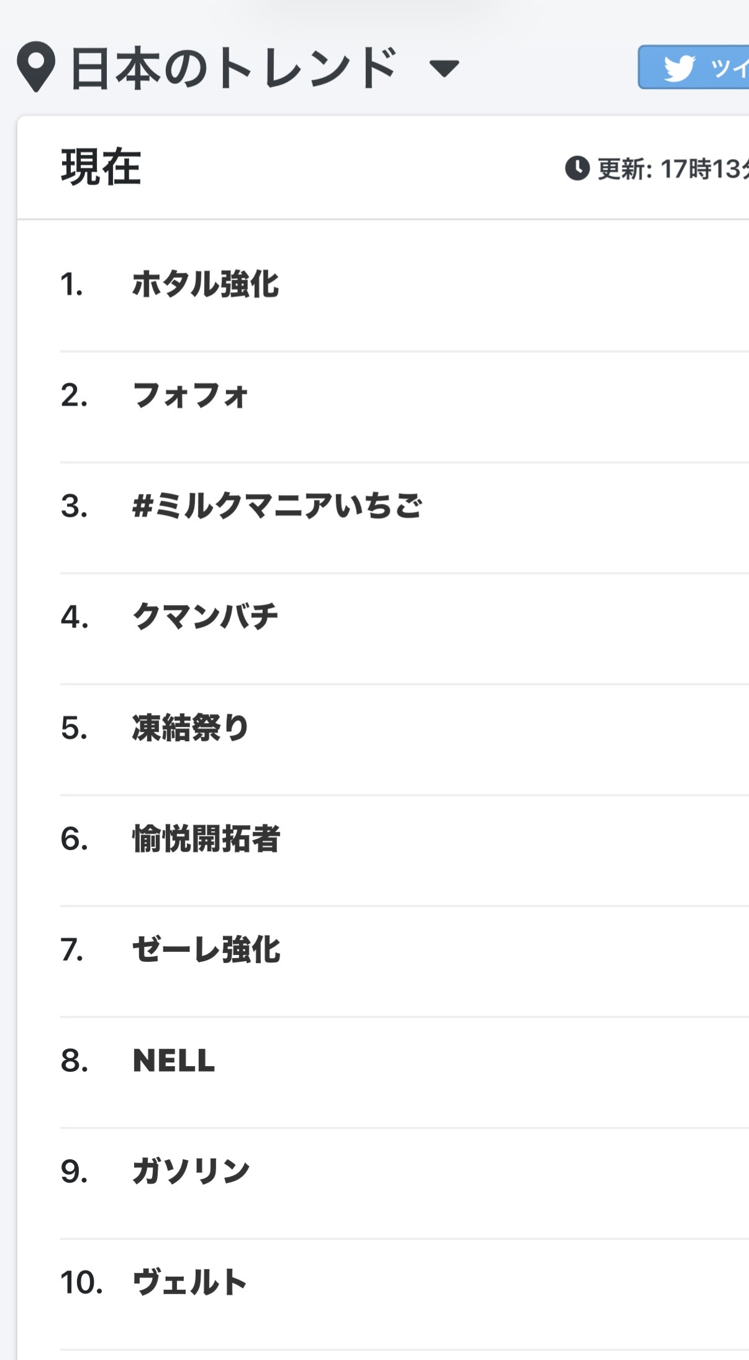749x1360 pixels.
Task: Open the tenth trend ヴェルト
Action: pyautogui.click(x=190, y=1282)
